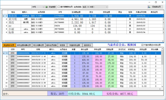The image size is (166, 100).
Task: Click original amount 876.00 cell
Action: (86, 63)
